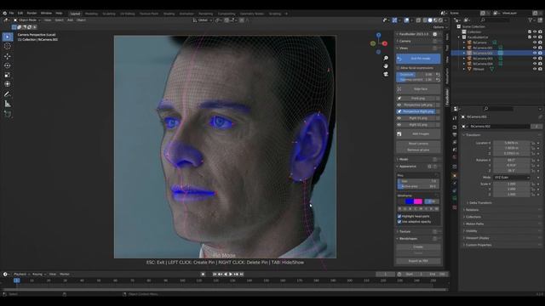Viewport: 545px width, 306px height.
Task: Open the Object properties tab icon
Action: click(x=455, y=176)
